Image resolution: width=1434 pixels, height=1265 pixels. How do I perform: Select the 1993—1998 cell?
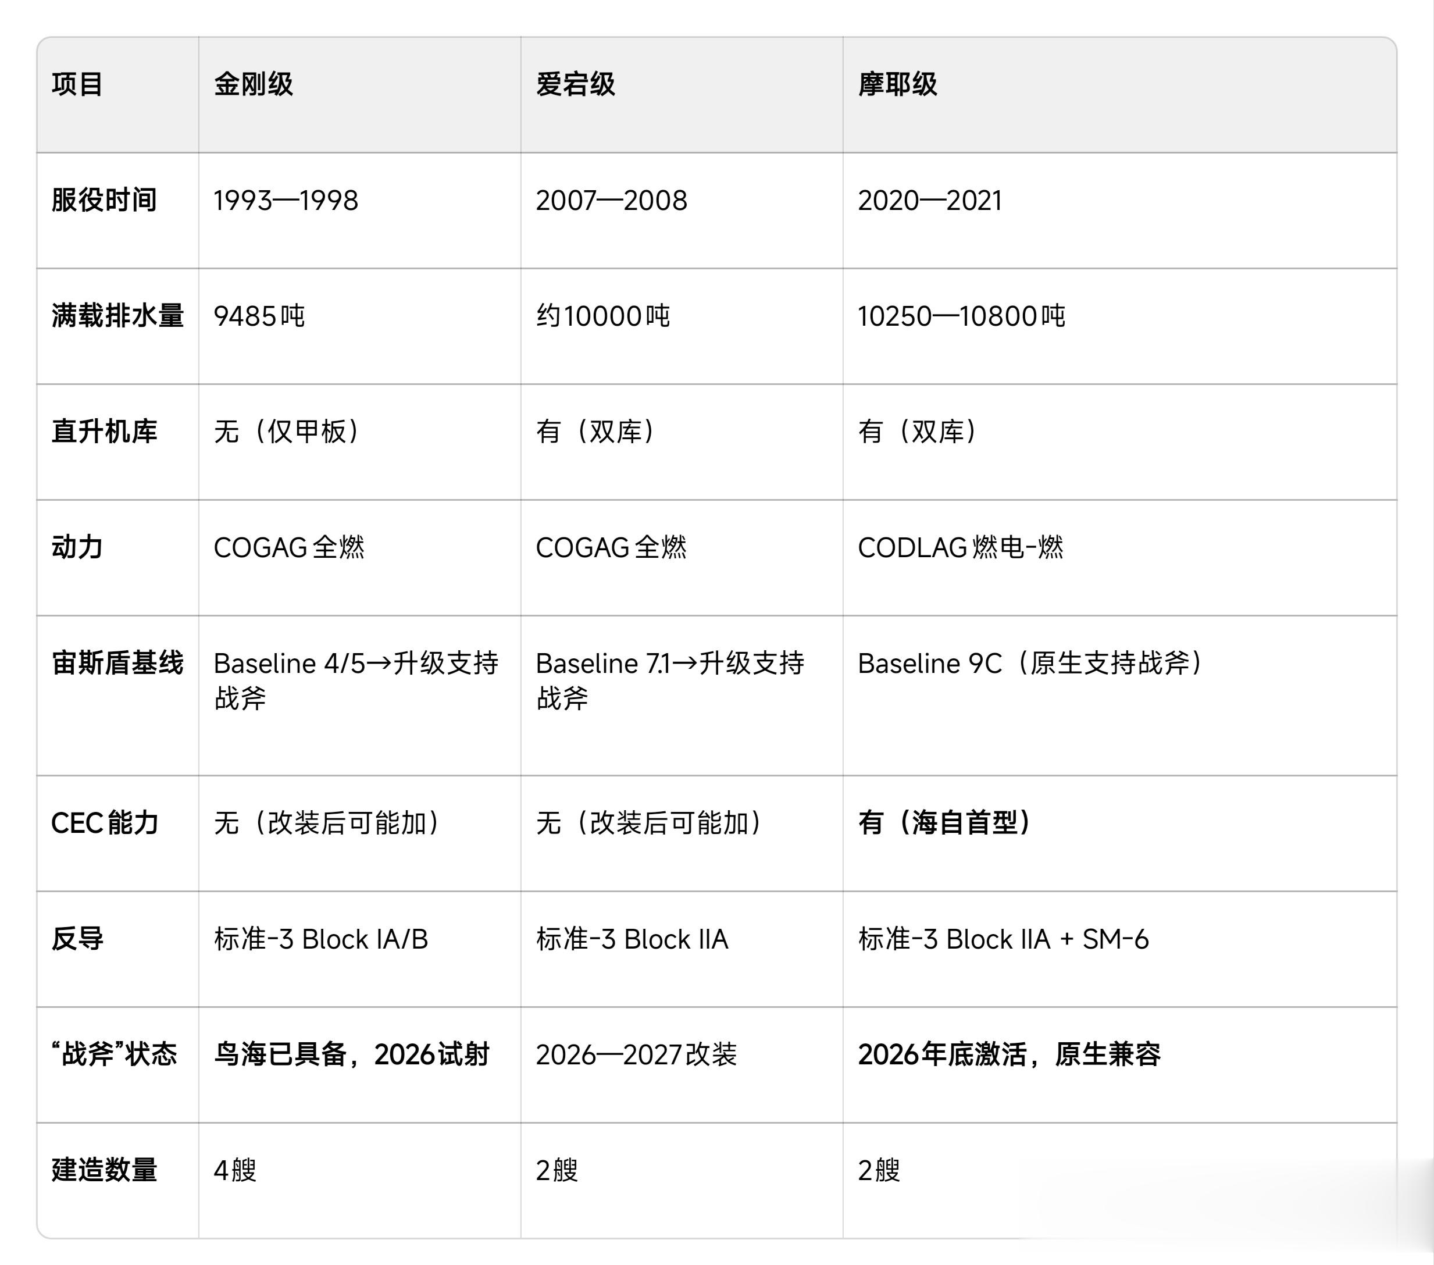point(286,201)
